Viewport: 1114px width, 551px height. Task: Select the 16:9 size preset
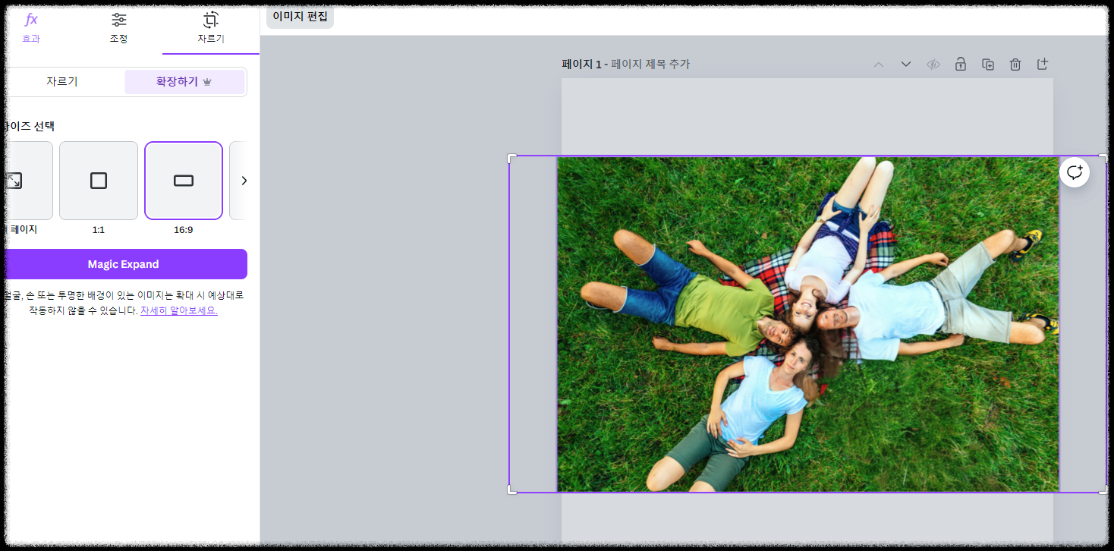coord(183,180)
